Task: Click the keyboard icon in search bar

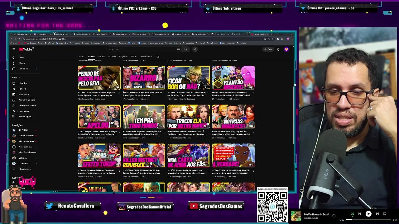Action: click(178, 49)
